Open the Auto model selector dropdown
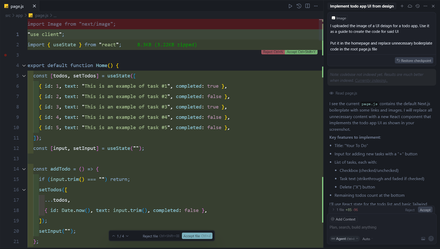 tap(366, 239)
